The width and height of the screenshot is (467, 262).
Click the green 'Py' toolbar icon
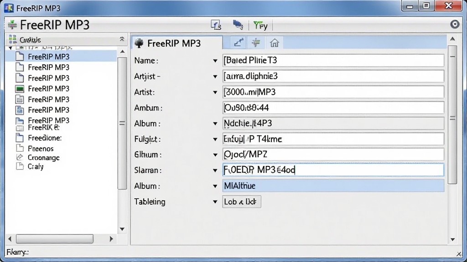260,25
